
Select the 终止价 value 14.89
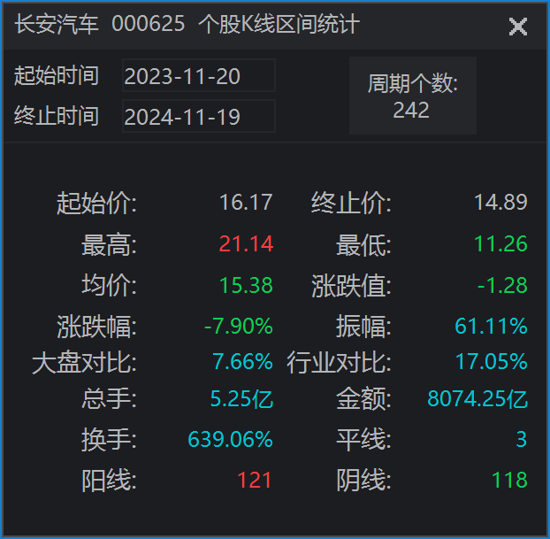(500, 203)
